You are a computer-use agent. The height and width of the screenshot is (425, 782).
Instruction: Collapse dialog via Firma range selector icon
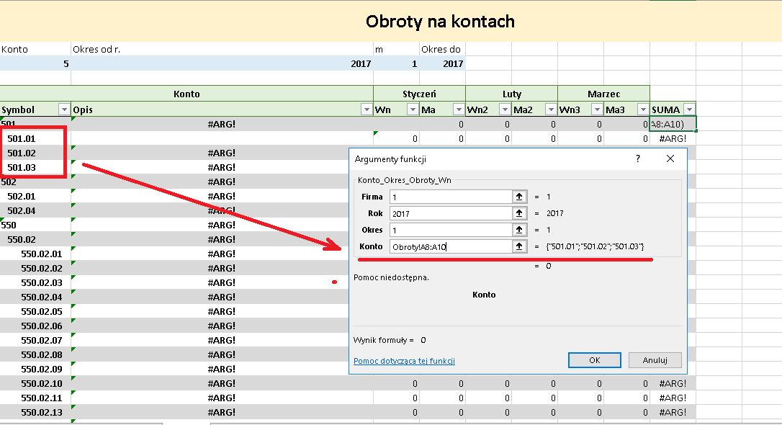click(519, 197)
